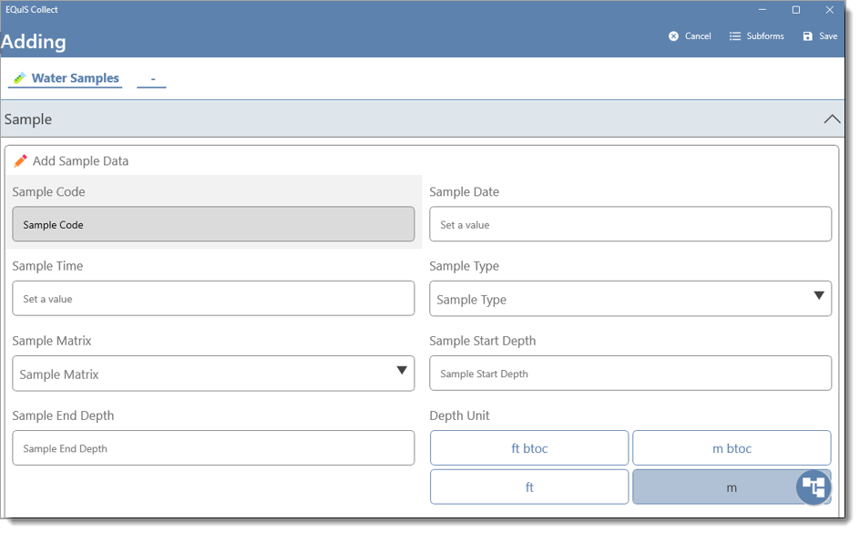Collapse the Sample section chevron
This screenshot has width=860, height=533.
tap(832, 119)
